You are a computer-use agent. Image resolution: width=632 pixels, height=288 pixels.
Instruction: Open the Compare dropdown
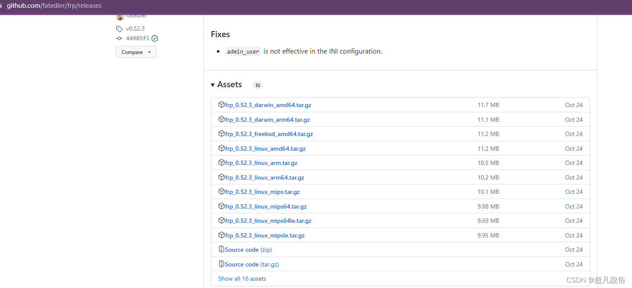click(136, 52)
